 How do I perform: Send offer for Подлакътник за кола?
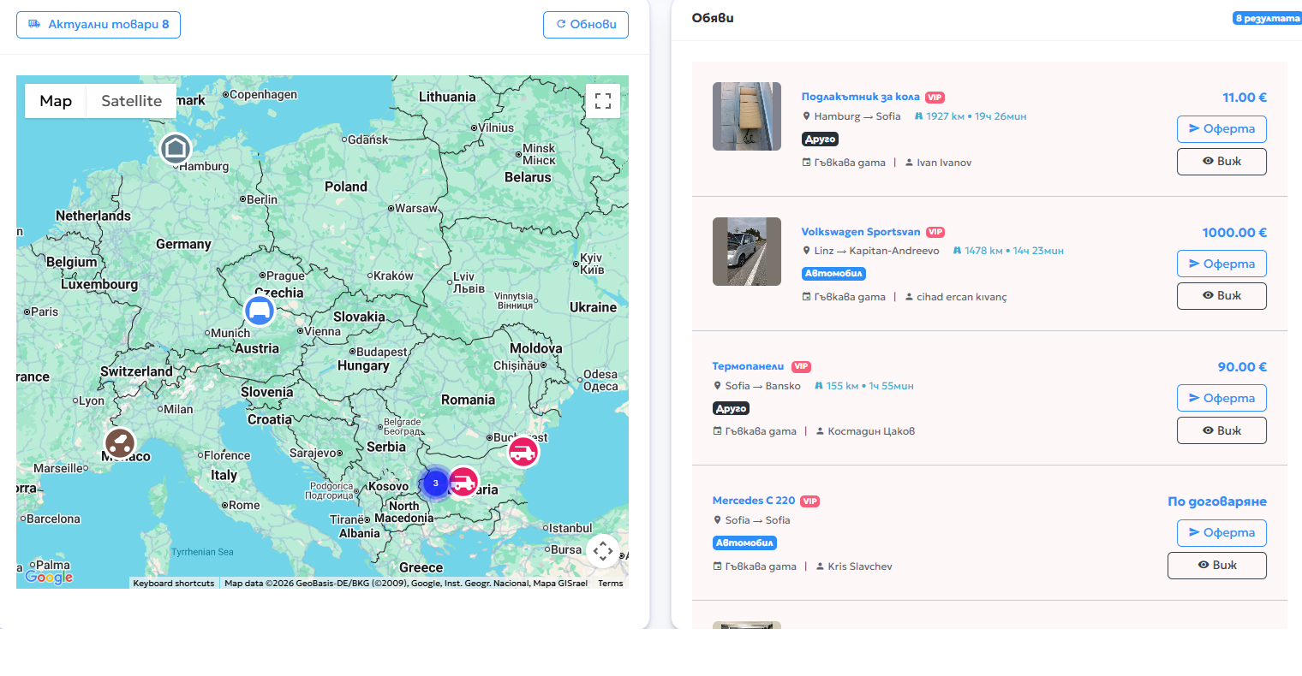1221,129
